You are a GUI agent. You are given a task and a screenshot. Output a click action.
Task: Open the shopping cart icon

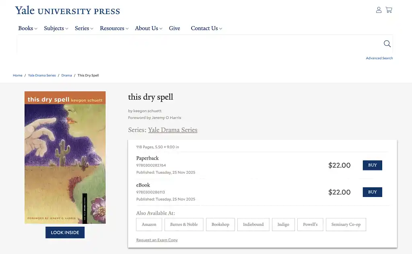click(x=389, y=10)
